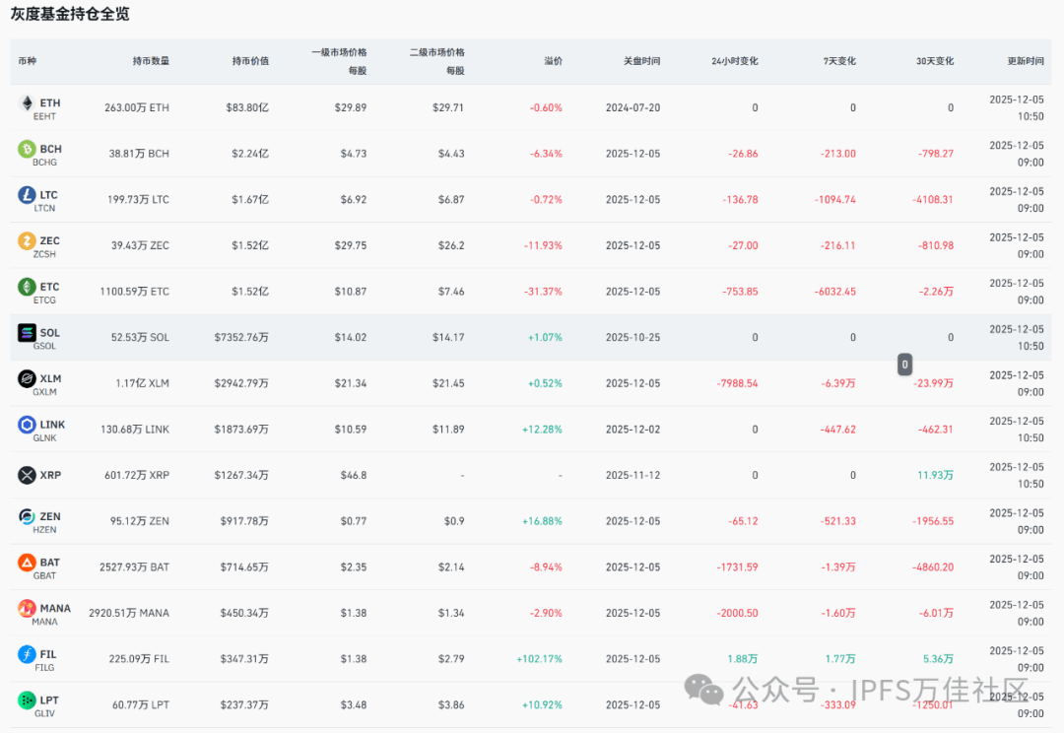Click the 30天变化 column header

click(x=934, y=61)
